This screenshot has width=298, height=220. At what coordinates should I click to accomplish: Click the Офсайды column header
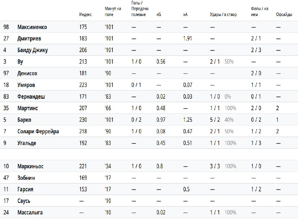click(283, 15)
